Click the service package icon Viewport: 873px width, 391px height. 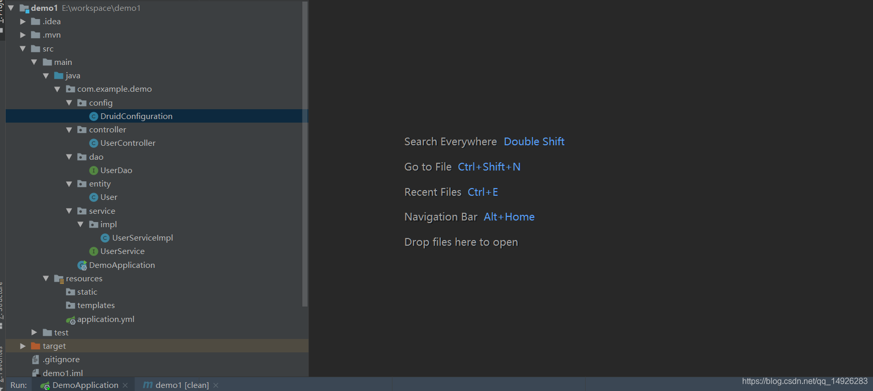pyautogui.click(x=82, y=211)
